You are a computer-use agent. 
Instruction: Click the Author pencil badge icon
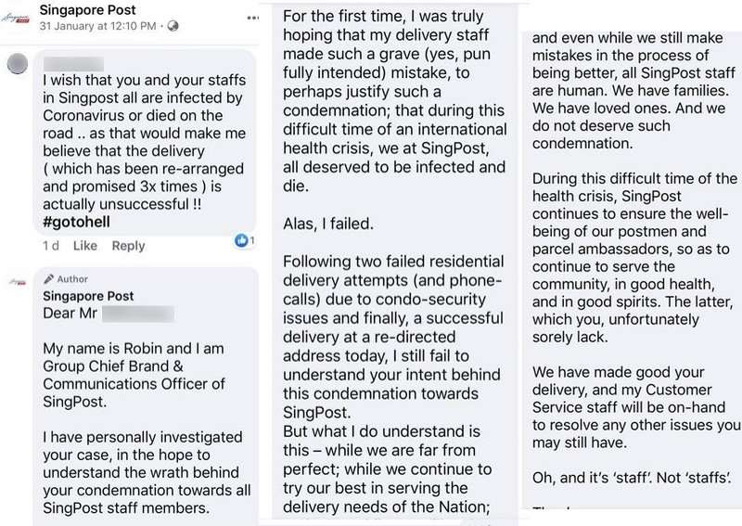48,279
